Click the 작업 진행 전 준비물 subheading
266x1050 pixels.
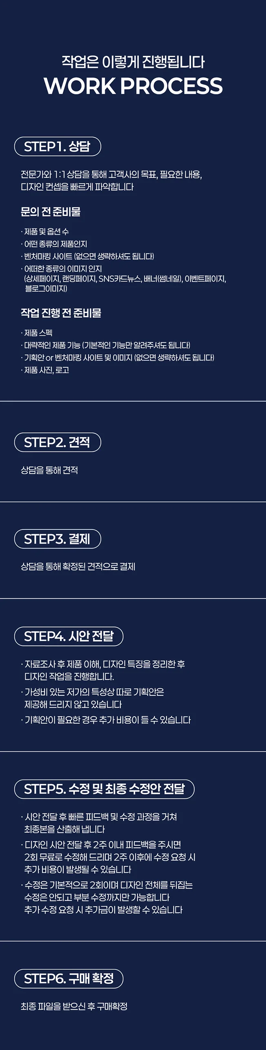61,313
